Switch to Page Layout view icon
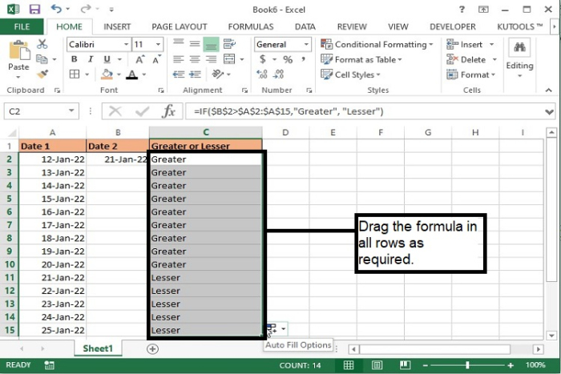561x374 pixels. click(377, 365)
